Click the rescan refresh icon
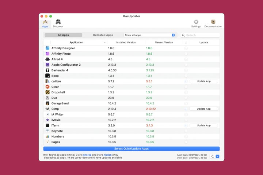Screen dimensions: 263x175 click(213, 156)
